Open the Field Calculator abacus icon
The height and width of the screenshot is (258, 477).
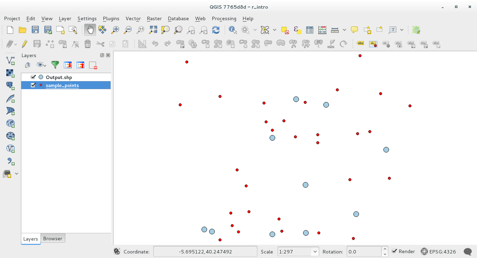click(x=322, y=30)
